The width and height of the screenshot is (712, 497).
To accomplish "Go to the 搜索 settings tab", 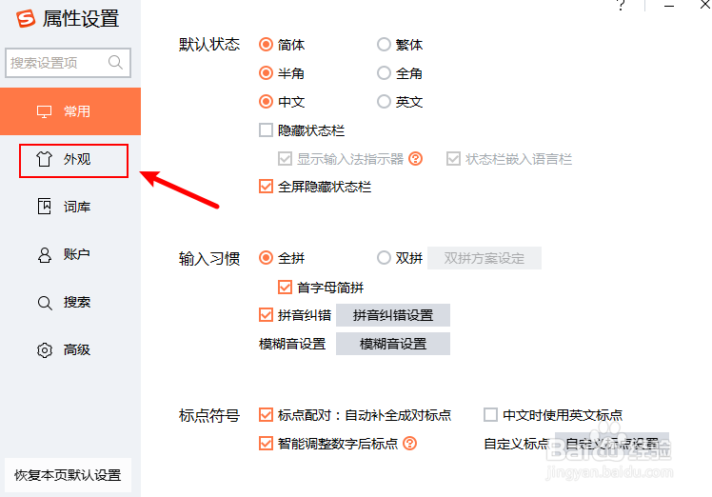I will 70,302.
